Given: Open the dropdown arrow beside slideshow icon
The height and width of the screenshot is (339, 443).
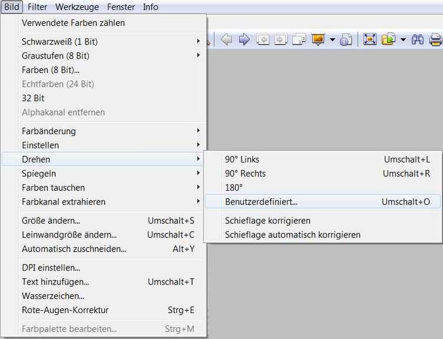Looking at the screenshot, I should (x=333, y=40).
